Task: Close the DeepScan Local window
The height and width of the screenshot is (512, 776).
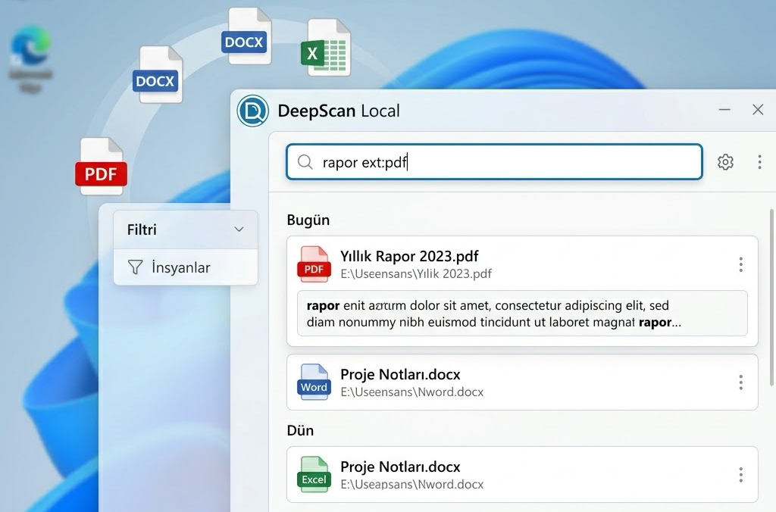Action: tap(758, 110)
